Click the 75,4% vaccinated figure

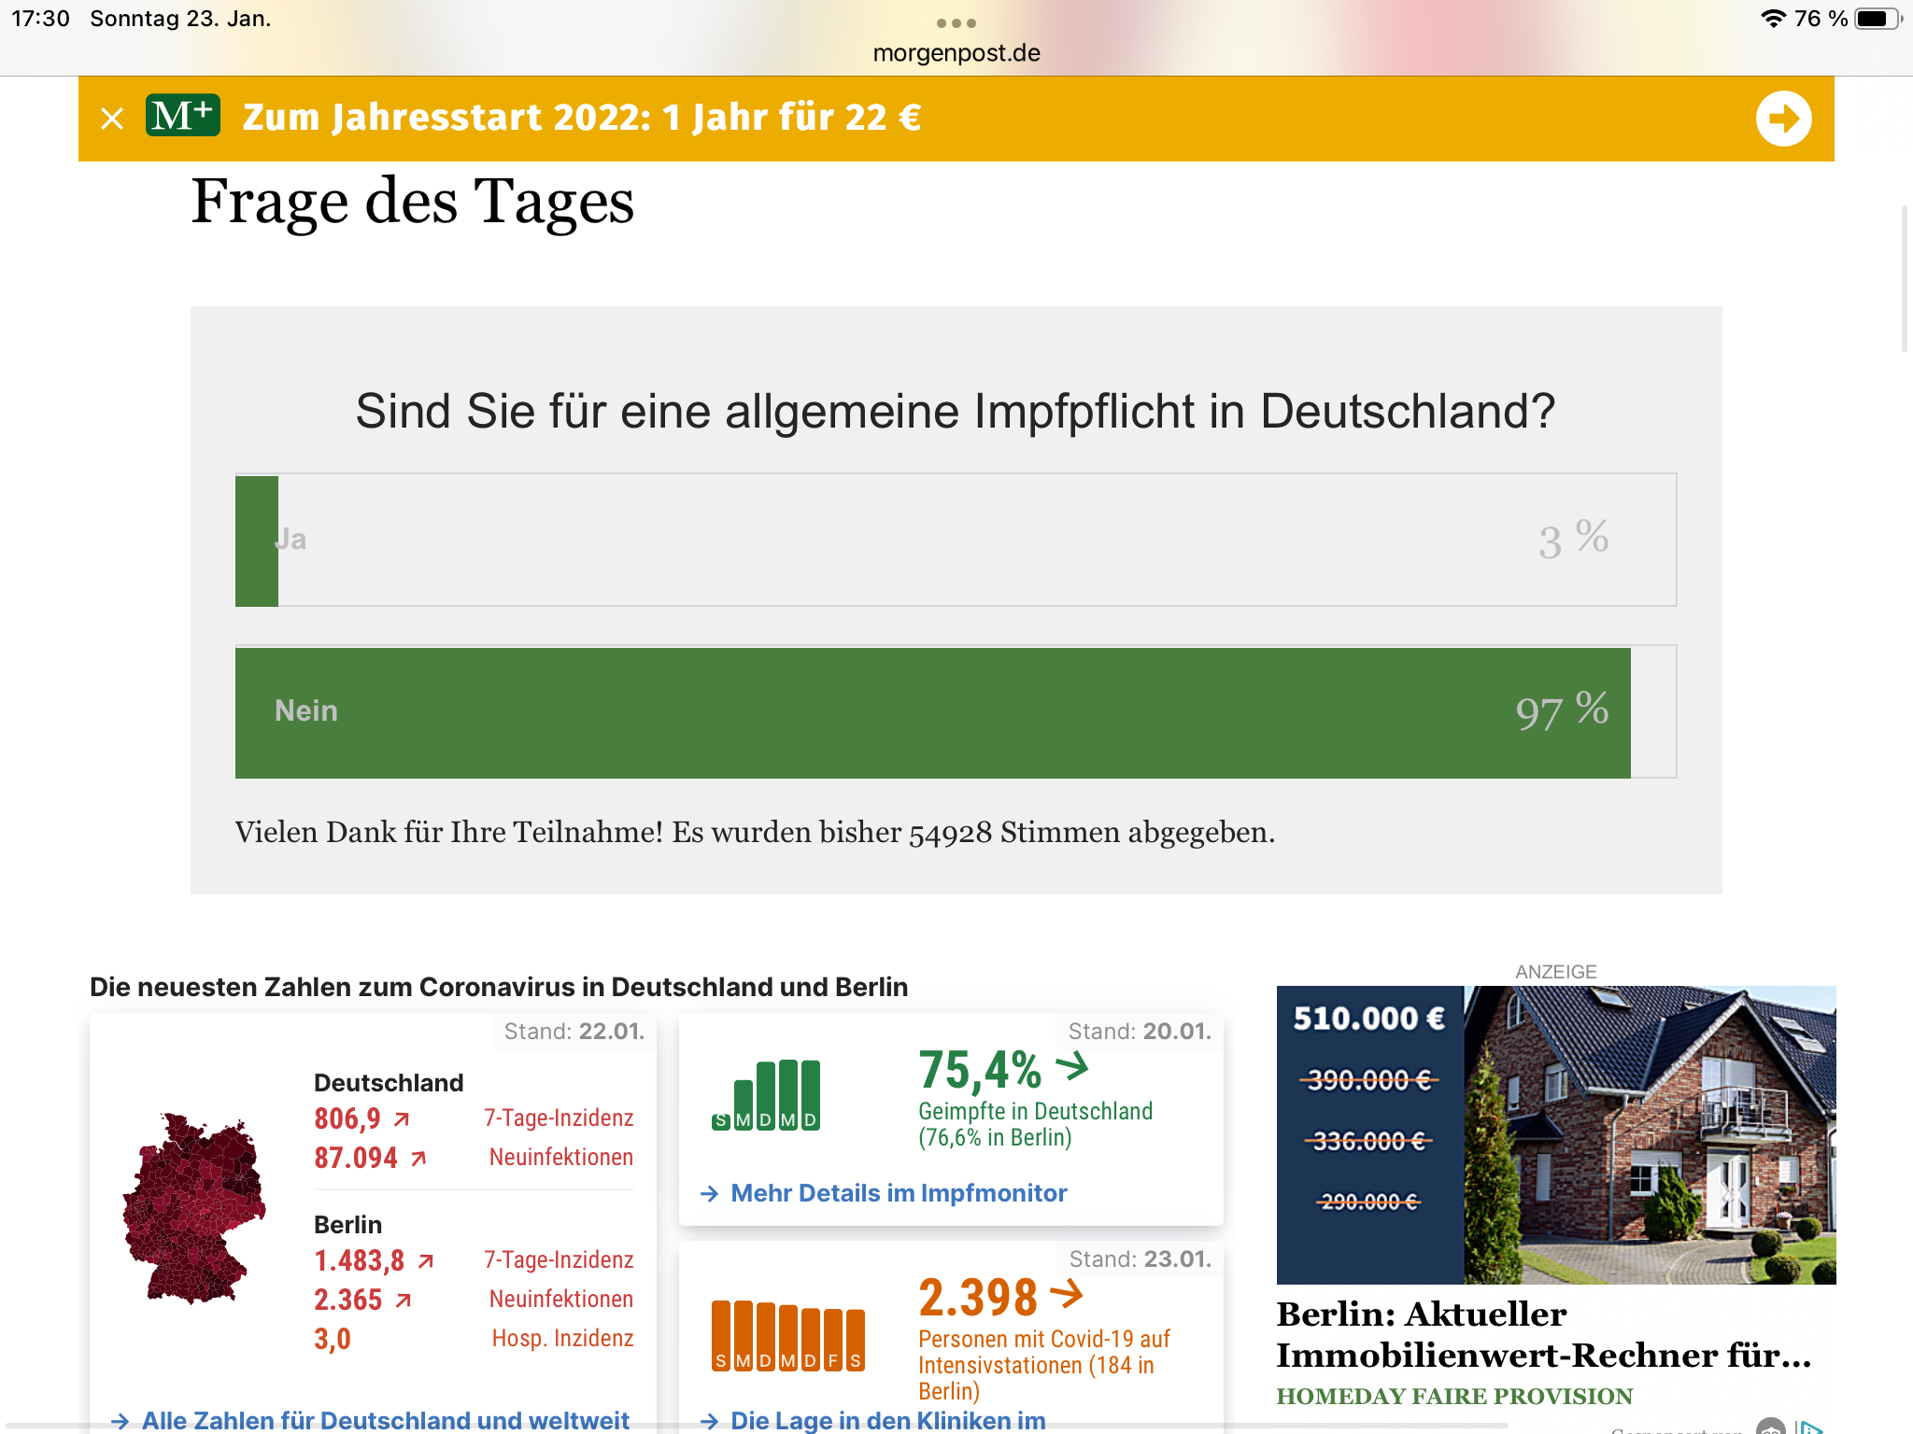coord(979,1070)
